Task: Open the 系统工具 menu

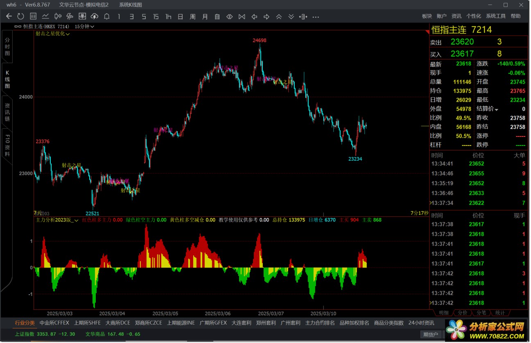Action: pyautogui.click(x=496, y=16)
